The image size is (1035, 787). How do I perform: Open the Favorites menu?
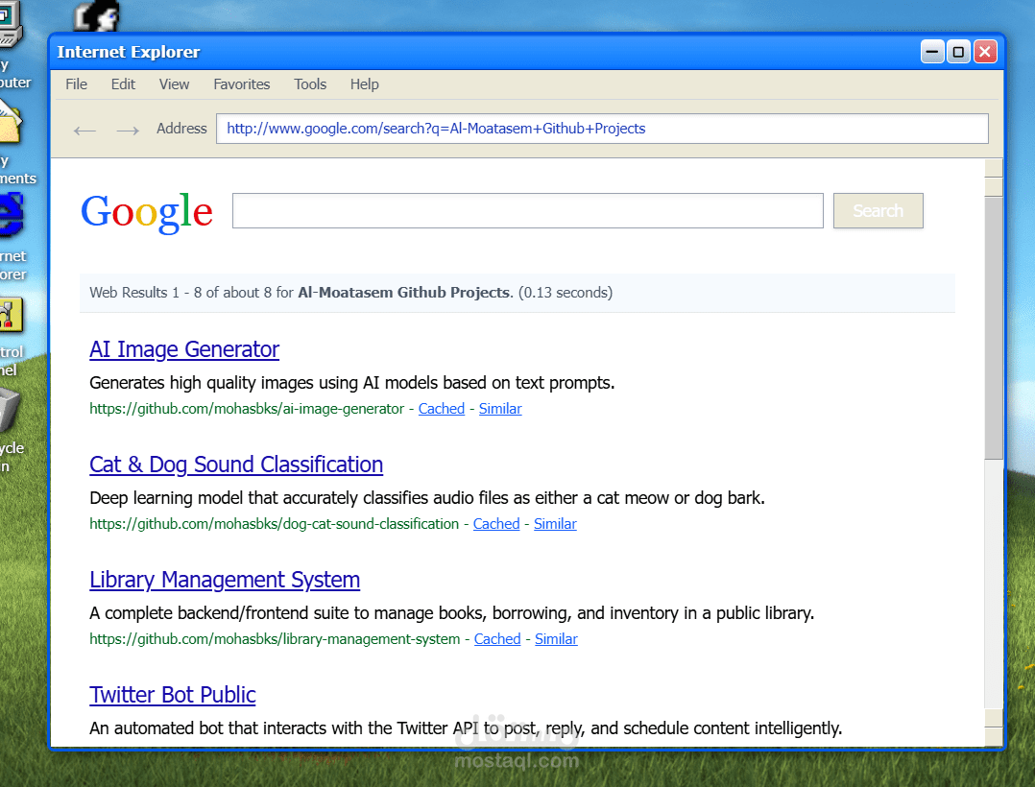(x=242, y=84)
